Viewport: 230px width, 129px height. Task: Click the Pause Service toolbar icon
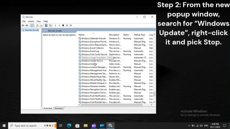point(67,25)
